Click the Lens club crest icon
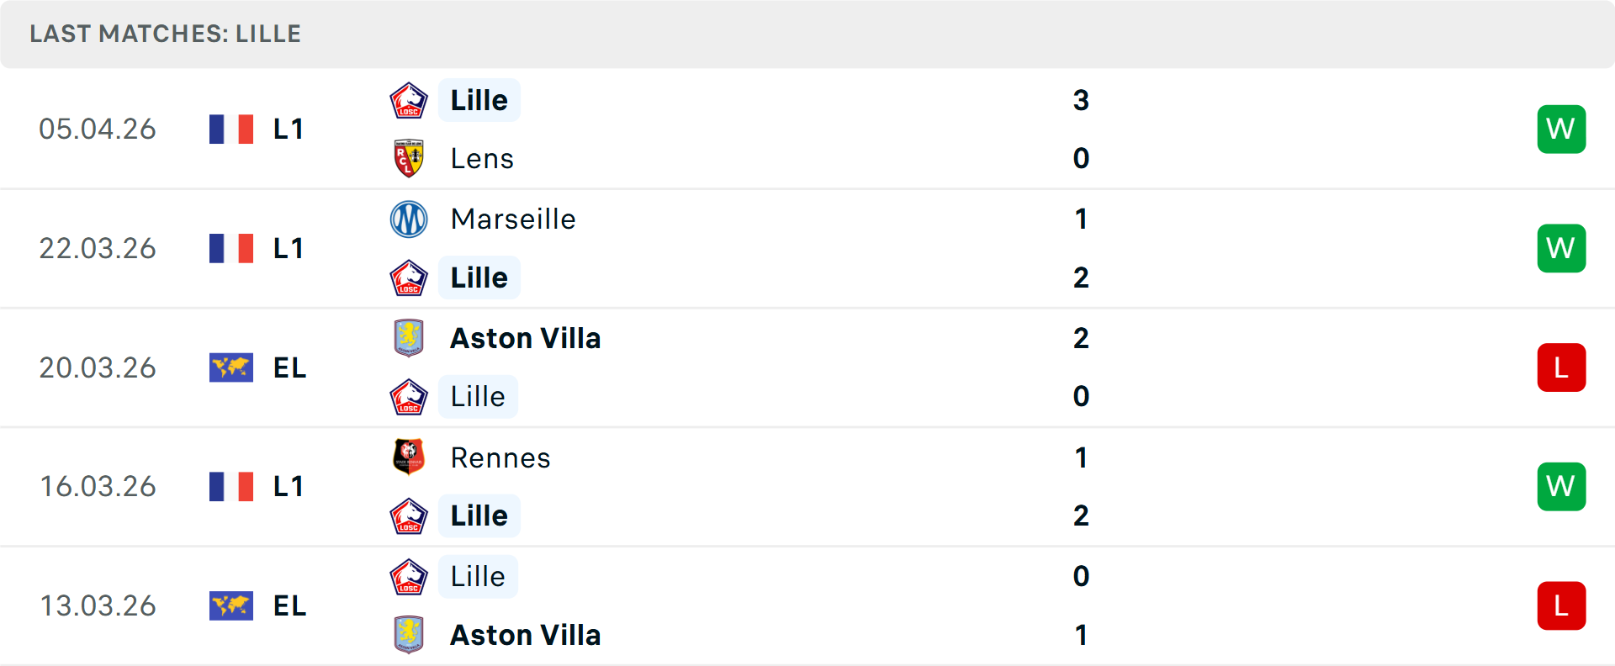Image resolution: width=1615 pixels, height=666 pixels. click(x=409, y=158)
